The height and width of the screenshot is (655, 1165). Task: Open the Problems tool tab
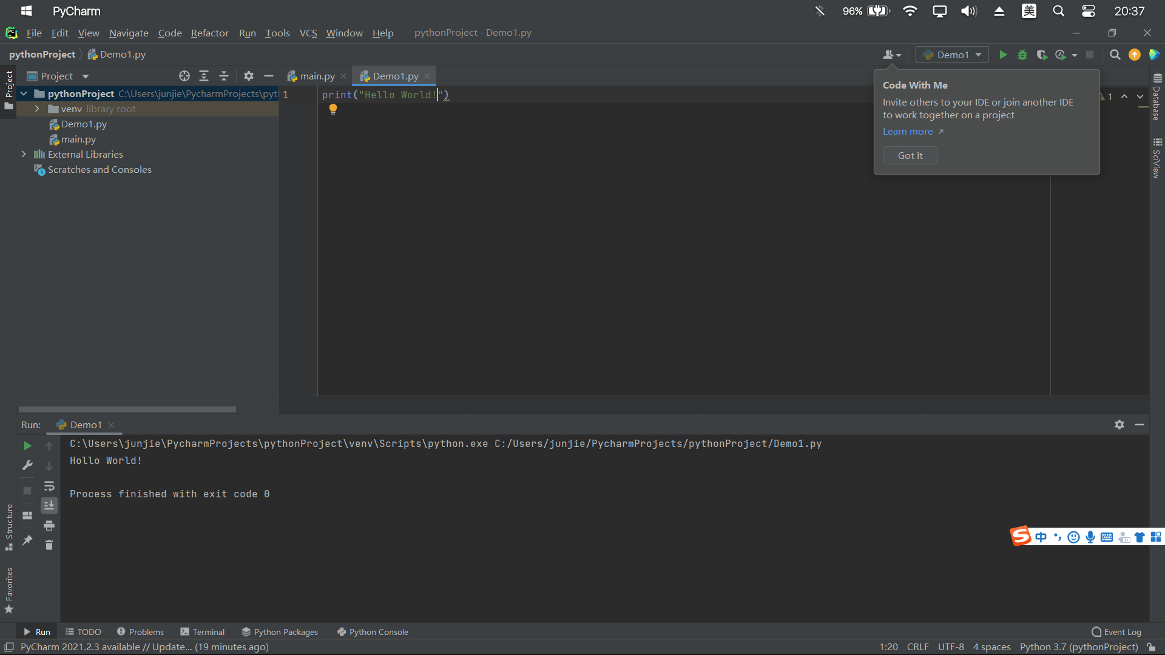[140, 632]
